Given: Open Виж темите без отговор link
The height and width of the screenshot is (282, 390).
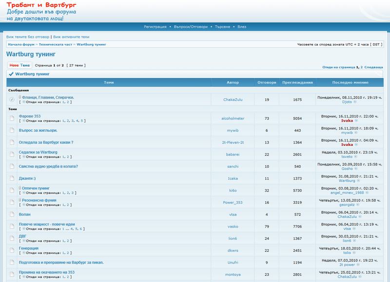Looking at the screenshot, I should pos(28,37).
